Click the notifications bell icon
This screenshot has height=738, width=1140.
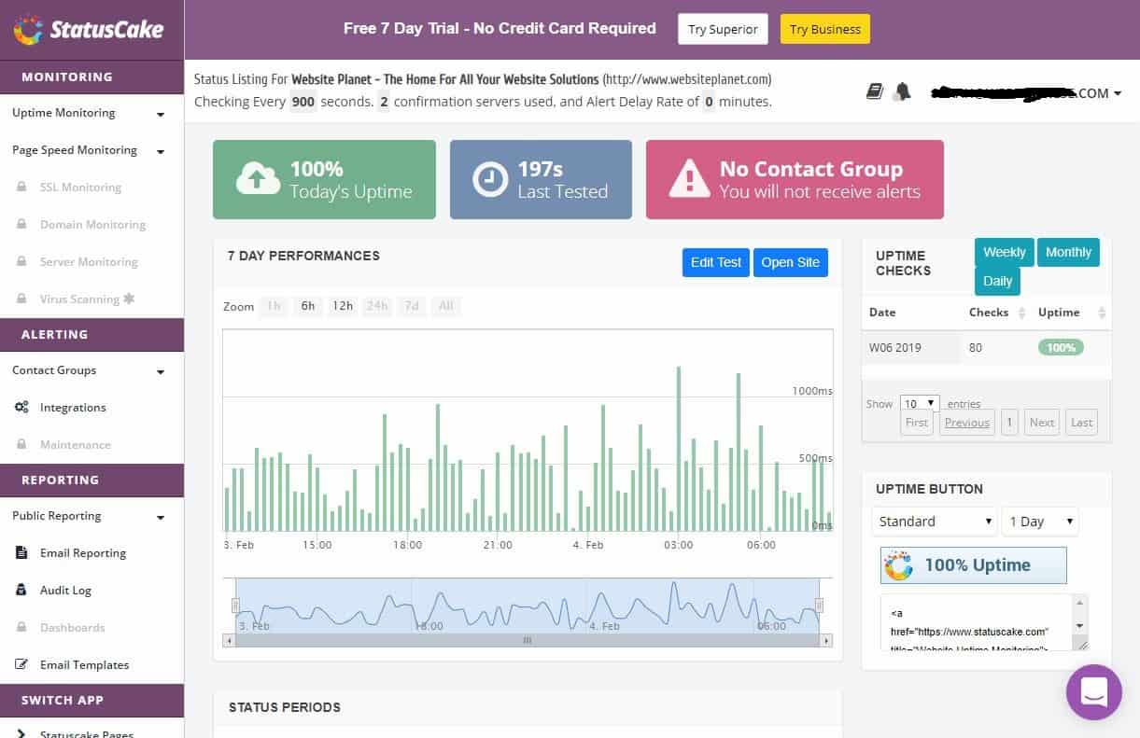tap(901, 91)
